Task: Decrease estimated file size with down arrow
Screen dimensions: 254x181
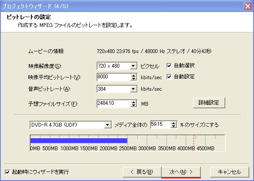Action: 133,105
